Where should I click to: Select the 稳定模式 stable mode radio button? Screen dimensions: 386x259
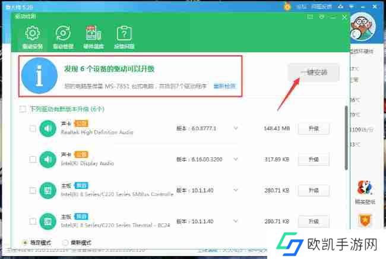25,243
